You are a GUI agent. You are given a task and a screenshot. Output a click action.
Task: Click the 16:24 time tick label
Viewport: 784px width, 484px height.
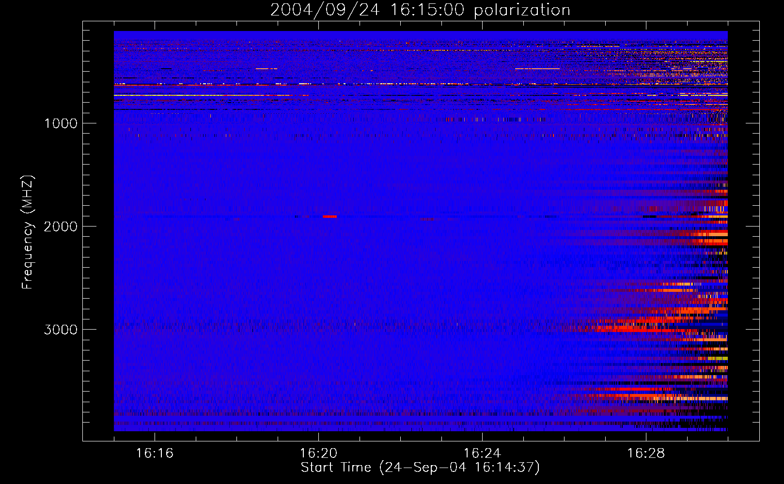(482, 454)
